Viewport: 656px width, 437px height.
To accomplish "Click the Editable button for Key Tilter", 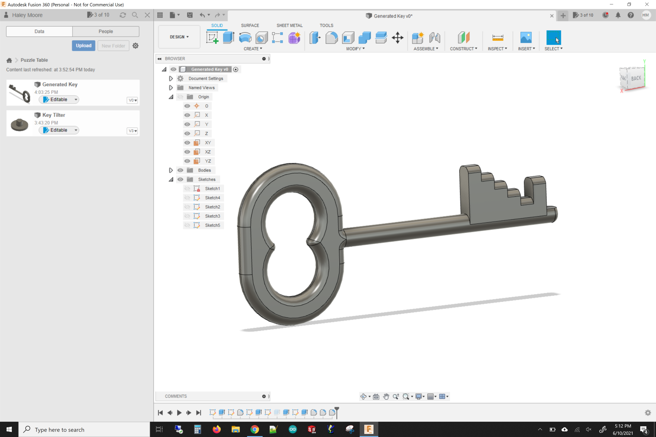I will click(x=59, y=130).
